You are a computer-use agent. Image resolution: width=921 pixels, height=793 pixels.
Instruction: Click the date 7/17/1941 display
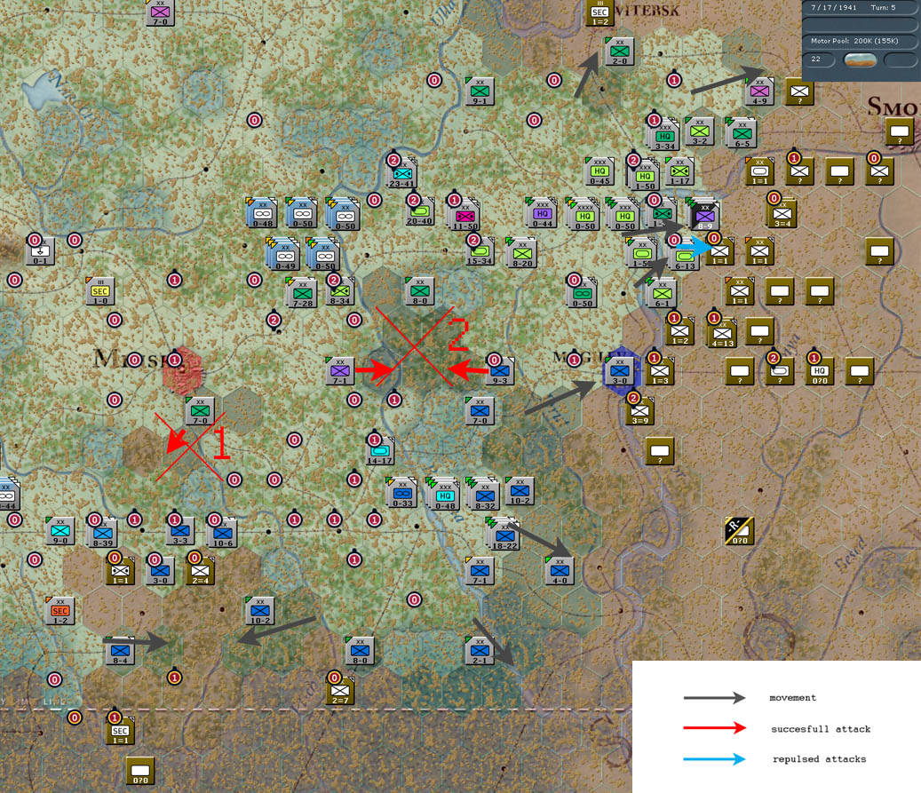point(833,8)
